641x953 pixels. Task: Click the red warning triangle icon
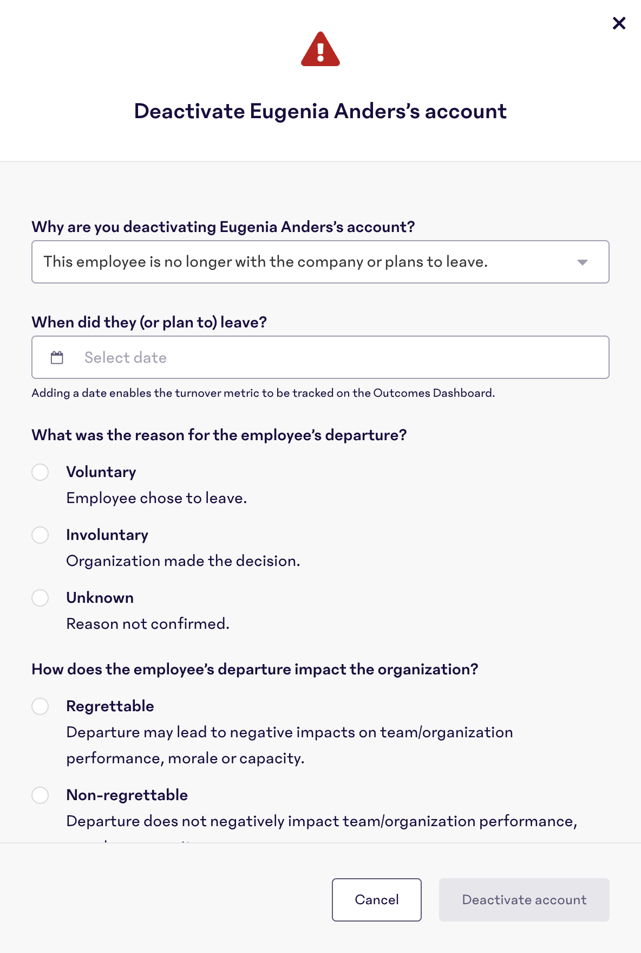point(320,49)
